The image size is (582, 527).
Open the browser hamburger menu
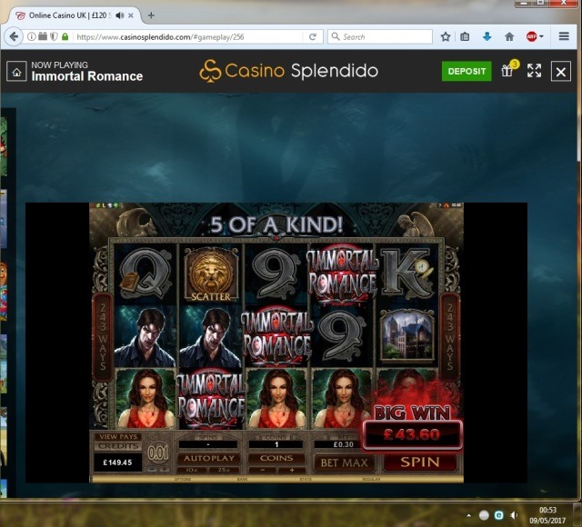point(564,36)
